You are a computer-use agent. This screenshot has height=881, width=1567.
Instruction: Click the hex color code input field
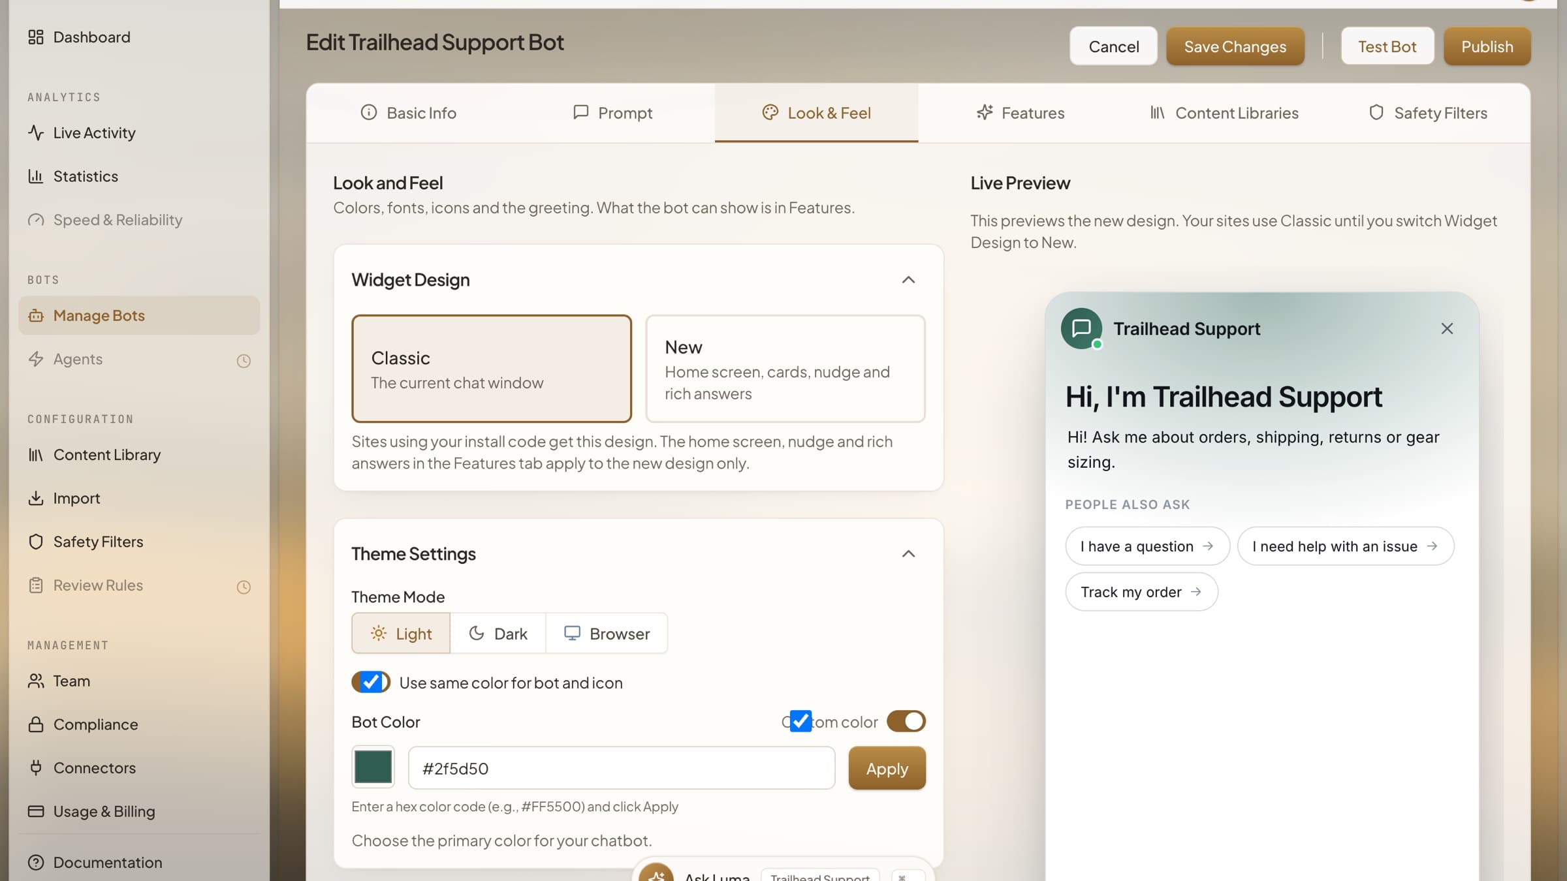[622, 768]
